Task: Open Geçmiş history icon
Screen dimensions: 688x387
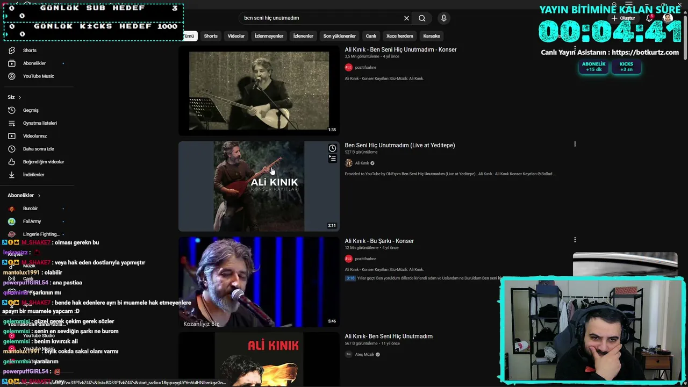Action: (12, 110)
